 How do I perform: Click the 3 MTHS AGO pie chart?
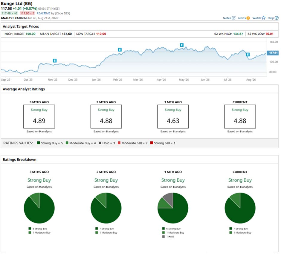pos(39,208)
